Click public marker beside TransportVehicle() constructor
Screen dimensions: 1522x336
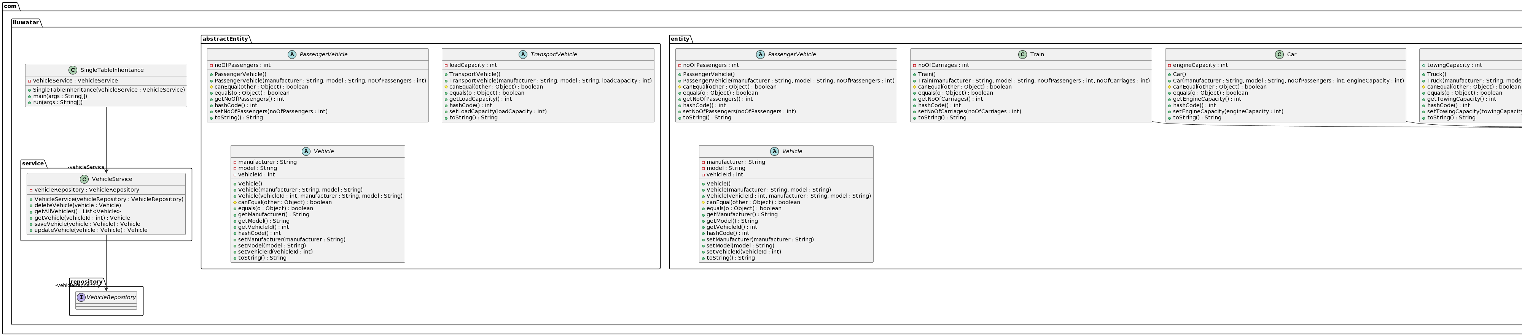click(x=446, y=75)
